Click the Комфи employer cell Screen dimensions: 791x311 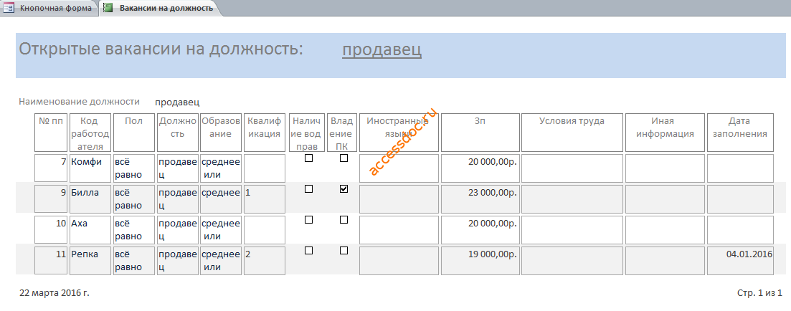point(90,168)
